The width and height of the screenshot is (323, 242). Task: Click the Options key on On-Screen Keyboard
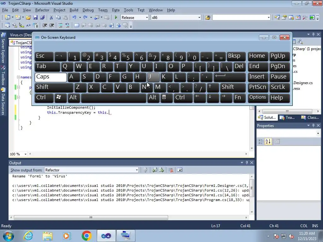[258, 98]
